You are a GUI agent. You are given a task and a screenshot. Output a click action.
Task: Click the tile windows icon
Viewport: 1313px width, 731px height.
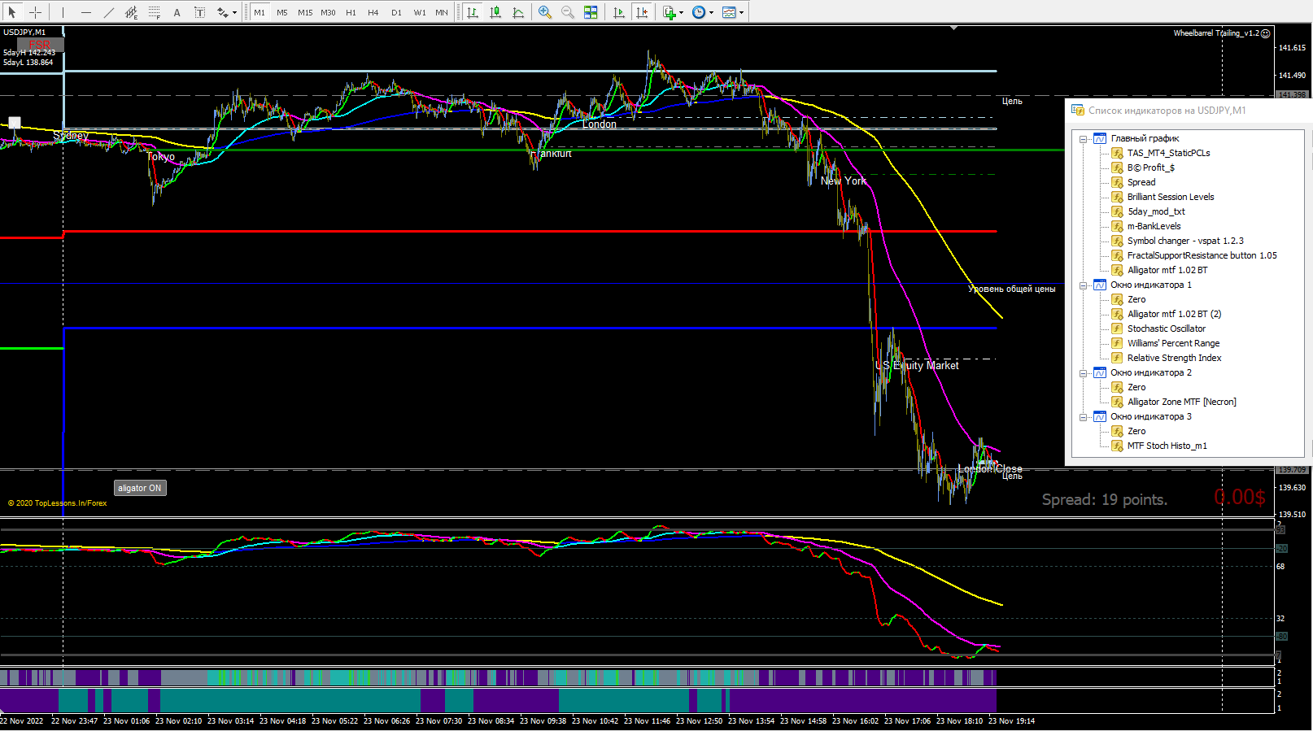pyautogui.click(x=591, y=12)
